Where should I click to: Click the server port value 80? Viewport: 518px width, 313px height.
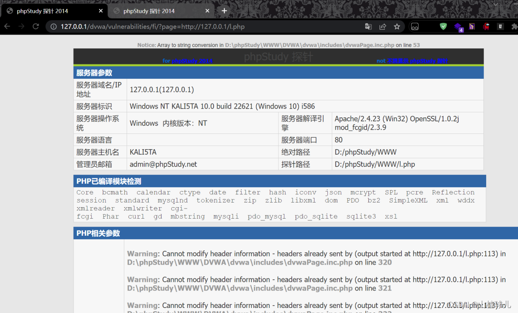click(x=338, y=139)
